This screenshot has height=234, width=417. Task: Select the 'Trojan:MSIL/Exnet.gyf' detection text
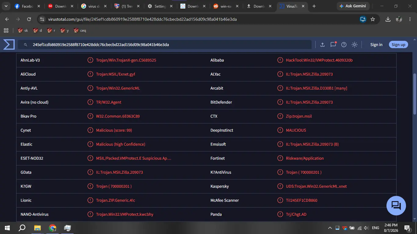pyautogui.click(x=116, y=74)
